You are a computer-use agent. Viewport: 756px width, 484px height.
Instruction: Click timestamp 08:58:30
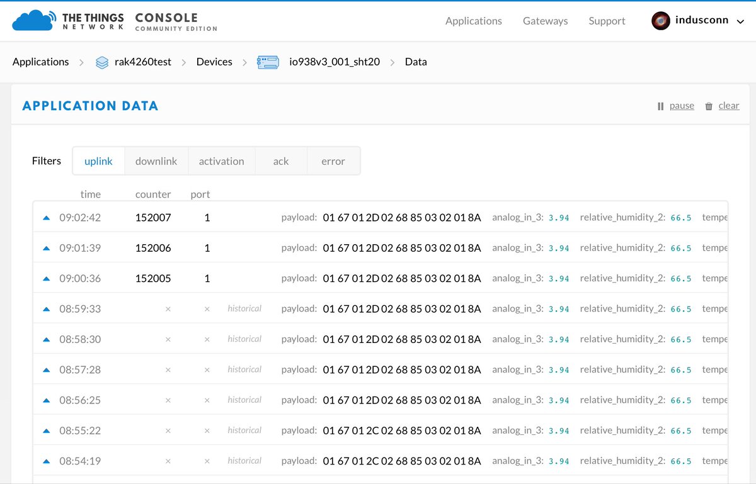[80, 339]
